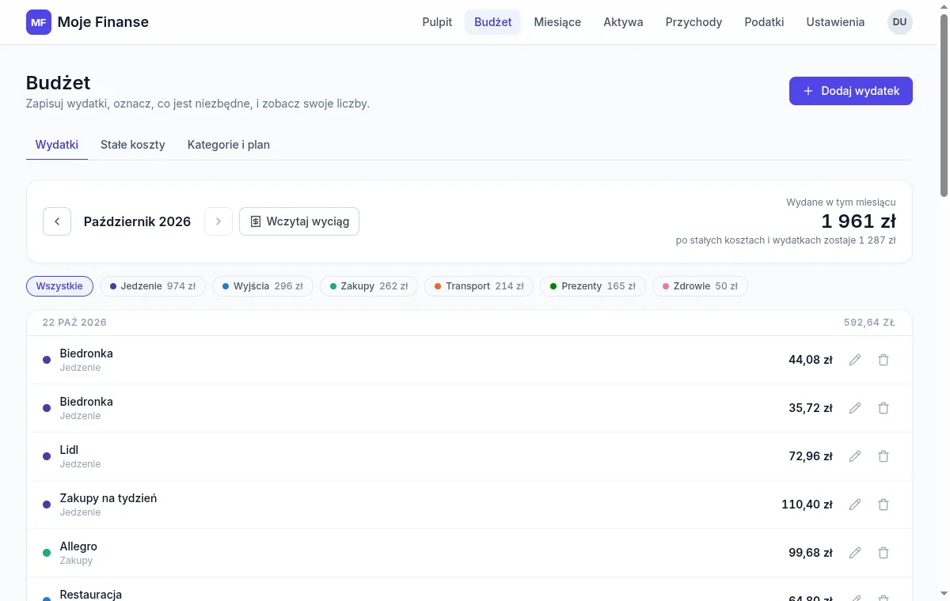Remove the Allegro 99,68 zł expense
The width and height of the screenshot is (950, 601).
[883, 553]
